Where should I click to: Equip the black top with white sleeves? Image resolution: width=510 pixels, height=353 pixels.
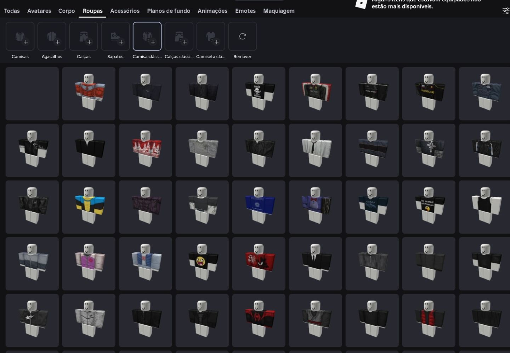coord(484,207)
